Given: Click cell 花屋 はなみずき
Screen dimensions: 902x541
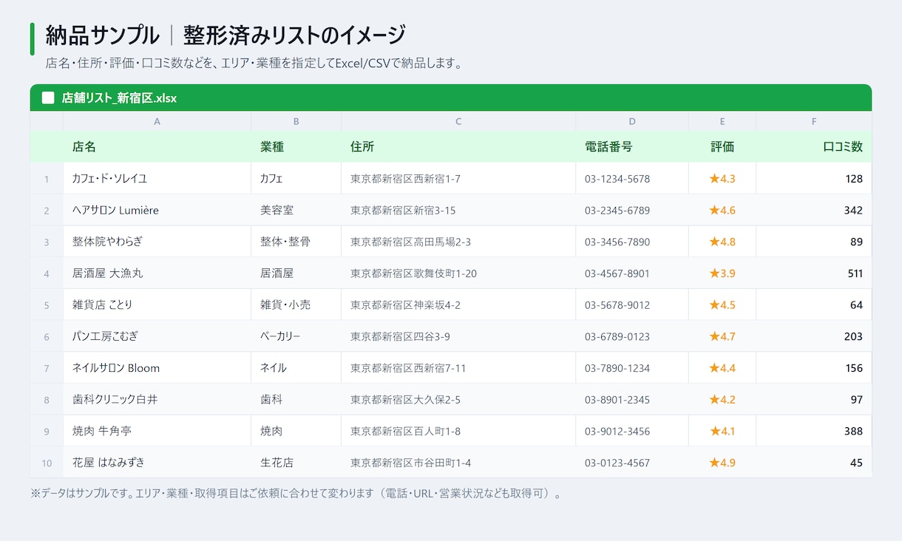Looking at the screenshot, I should 157,463.
